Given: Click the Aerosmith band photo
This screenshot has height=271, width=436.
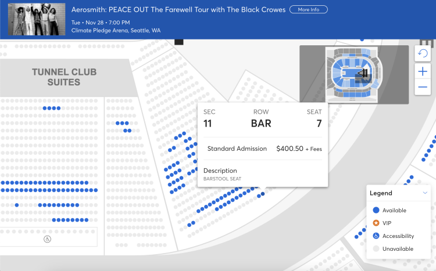Looking at the screenshot, I should point(36,19).
